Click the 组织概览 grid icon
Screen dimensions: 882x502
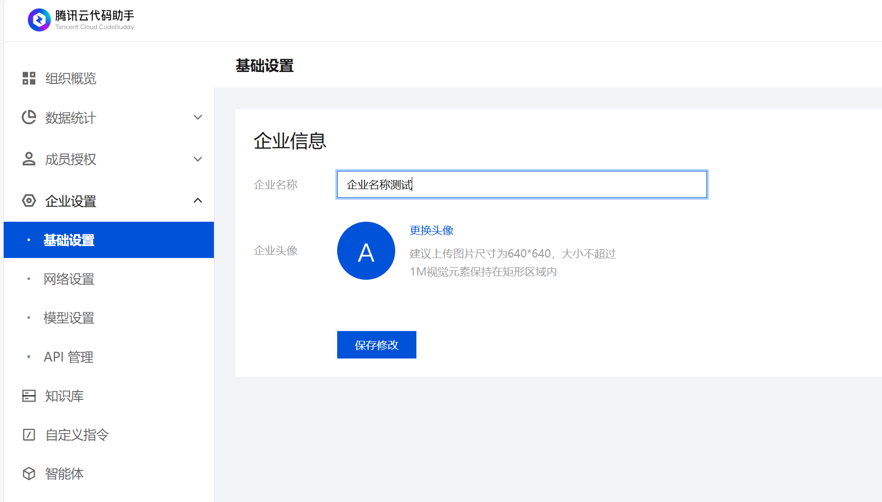pos(29,78)
